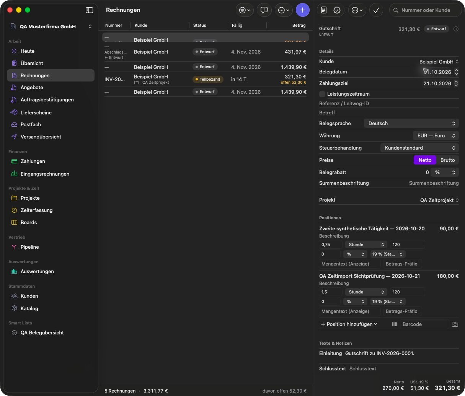The image size is (465, 396).
Task: Click the checkmark finalize icon
Action: pyautogui.click(x=376, y=10)
